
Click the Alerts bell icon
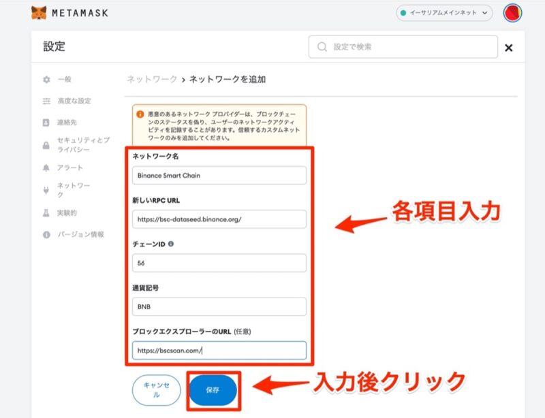point(46,168)
